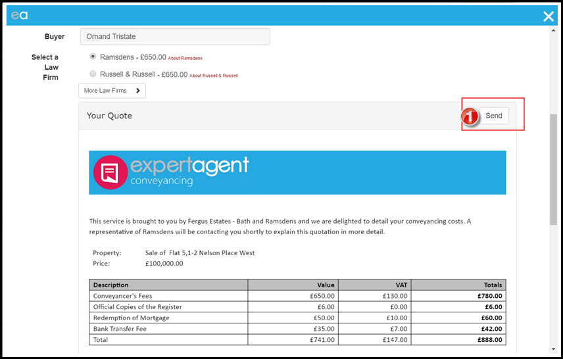Click the Conveyancer's Fees row label

pyautogui.click(x=122, y=296)
